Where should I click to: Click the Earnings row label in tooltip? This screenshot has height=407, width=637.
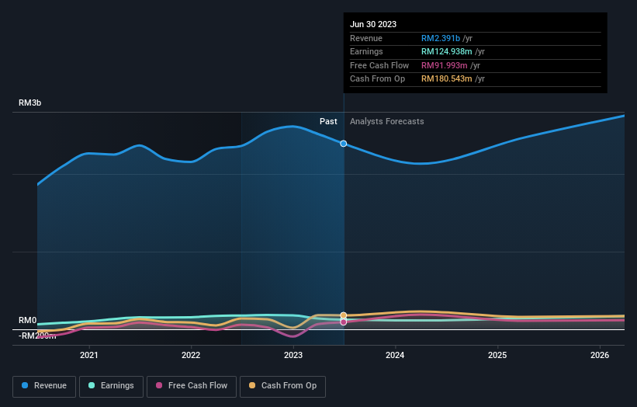coord(366,51)
